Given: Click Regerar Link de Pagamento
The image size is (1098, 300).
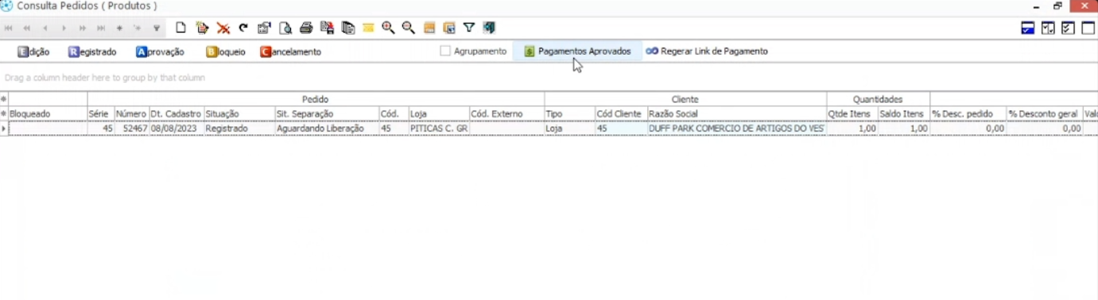Looking at the screenshot, I should pos(707,51).
